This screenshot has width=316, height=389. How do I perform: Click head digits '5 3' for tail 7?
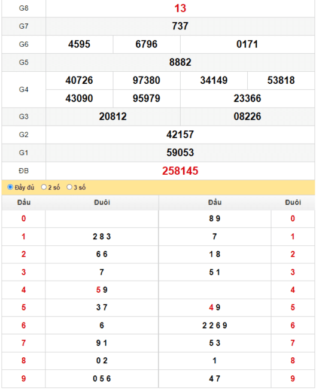pyautogui.click(x=214, y=343)
